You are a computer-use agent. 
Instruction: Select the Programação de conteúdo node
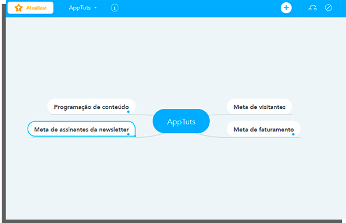tap(91, 107)
